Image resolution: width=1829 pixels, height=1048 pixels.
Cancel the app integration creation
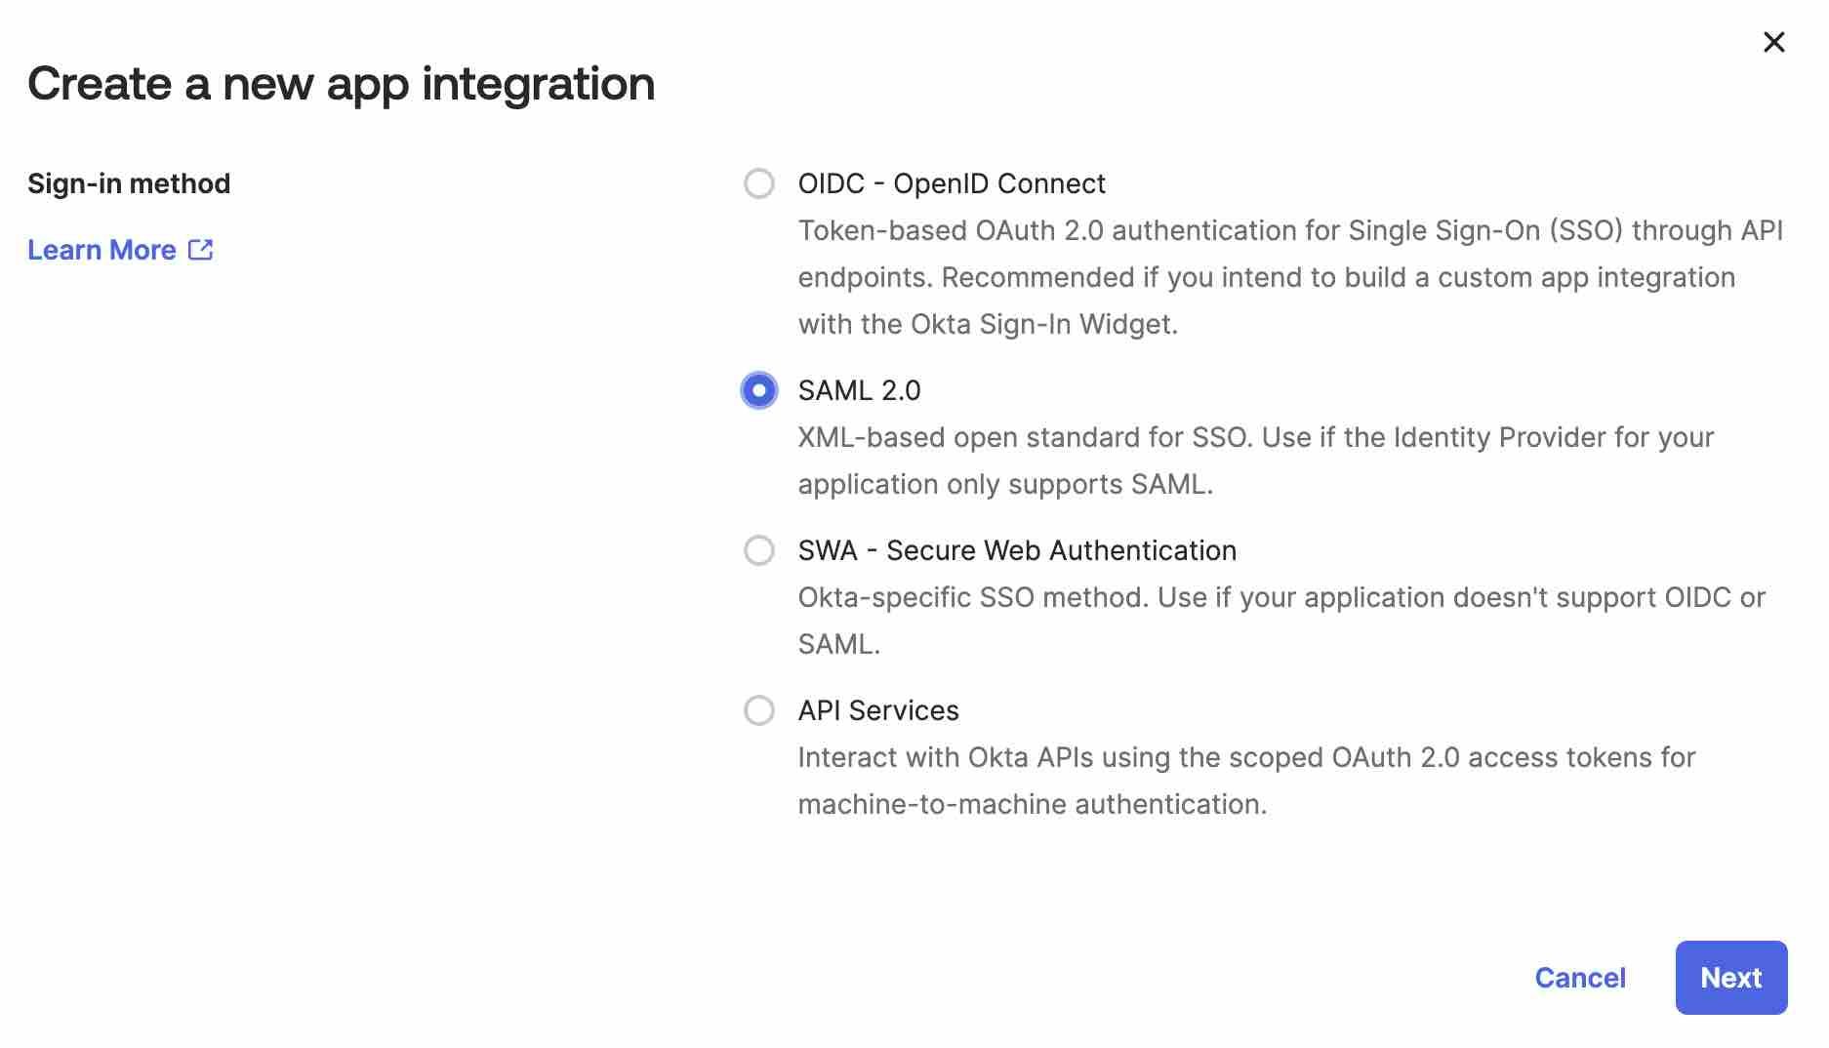1580,978
